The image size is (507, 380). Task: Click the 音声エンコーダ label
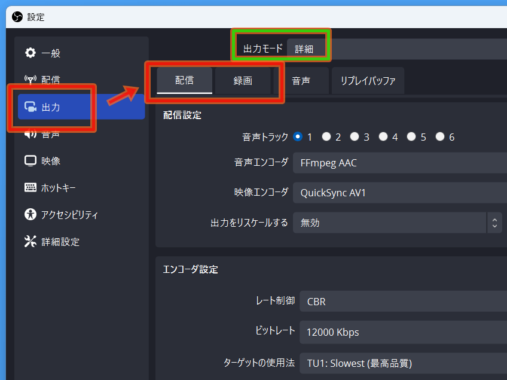coord(261,162)
